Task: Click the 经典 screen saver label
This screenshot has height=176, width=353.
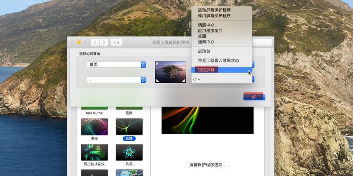Action: [x=129, y=113]
